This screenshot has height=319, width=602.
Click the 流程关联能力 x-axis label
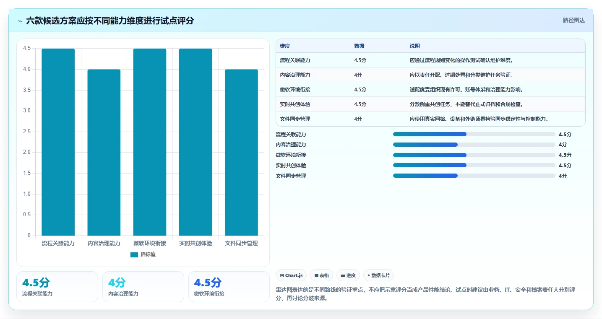[x=58, y=243]
